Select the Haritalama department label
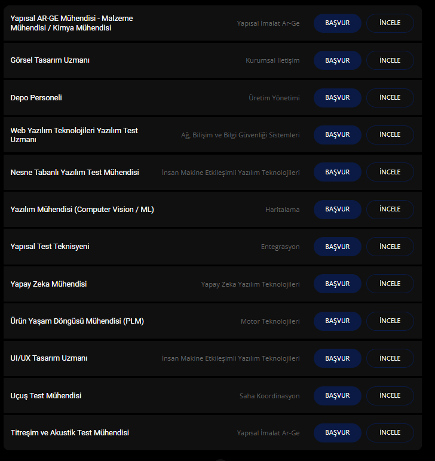 pyautogui.click(x=282, y=210)
